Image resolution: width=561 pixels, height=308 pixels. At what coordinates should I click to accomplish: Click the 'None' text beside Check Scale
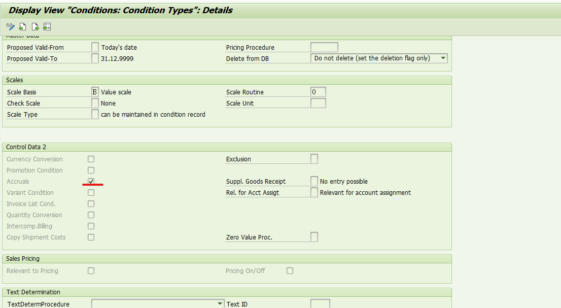pyautogui.click(x=108, y=103)
